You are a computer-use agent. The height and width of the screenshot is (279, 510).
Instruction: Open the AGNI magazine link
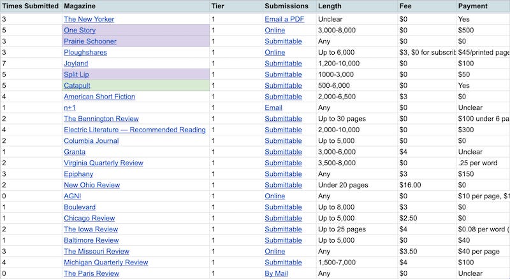[x=72, y=196]
